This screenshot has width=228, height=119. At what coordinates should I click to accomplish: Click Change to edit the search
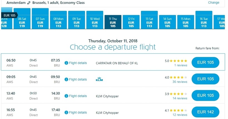(x=214, y=3)
